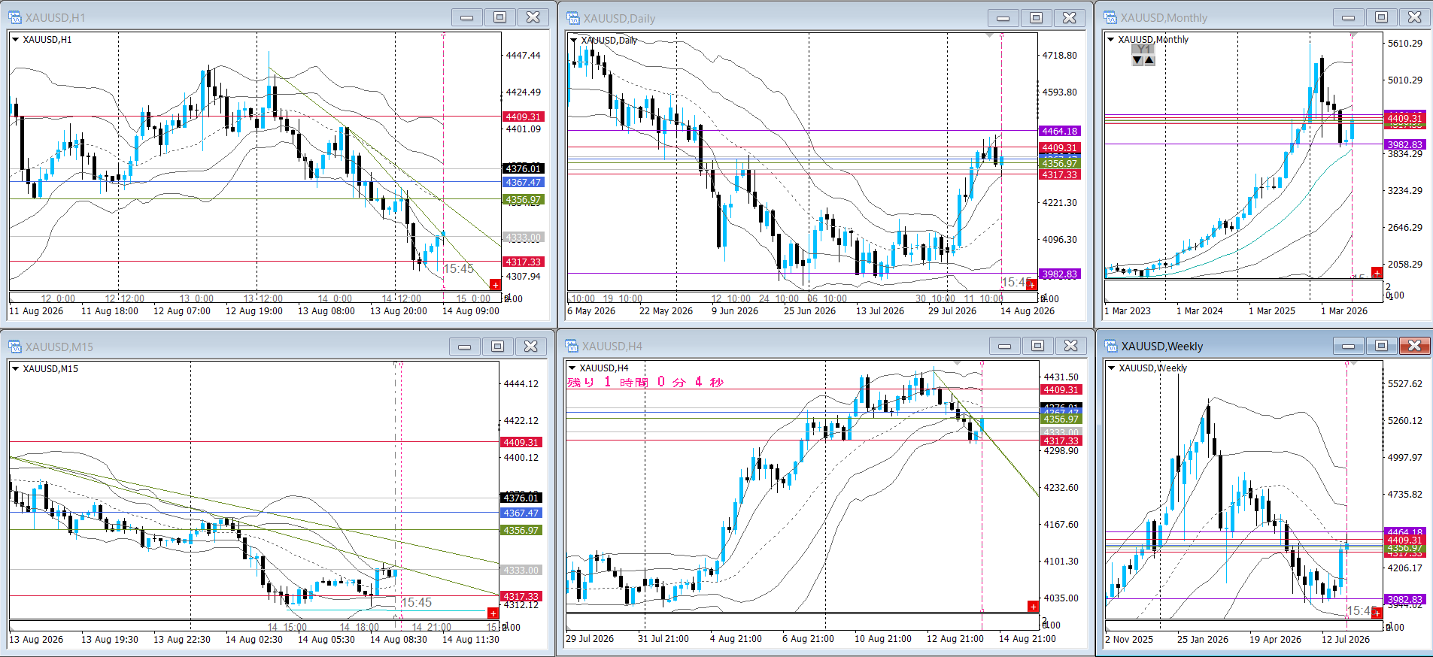Image resolution: width=1433 pixels, height=657 pixels.
Task: Click the purple 3982.83 price label on Weekly chart
Action: point(1404,600)
